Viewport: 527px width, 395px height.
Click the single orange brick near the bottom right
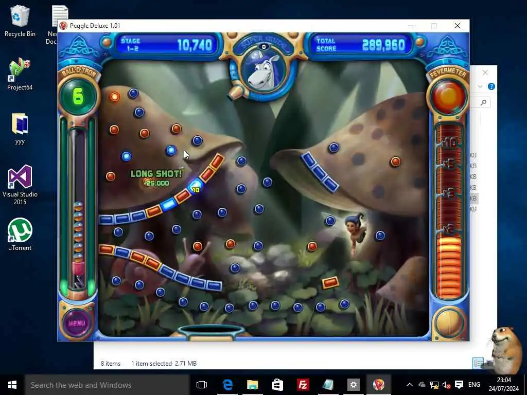pyautogui.click(x=330, y=282)
